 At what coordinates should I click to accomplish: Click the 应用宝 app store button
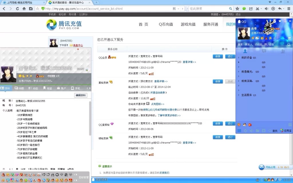[x=286, y=131]
